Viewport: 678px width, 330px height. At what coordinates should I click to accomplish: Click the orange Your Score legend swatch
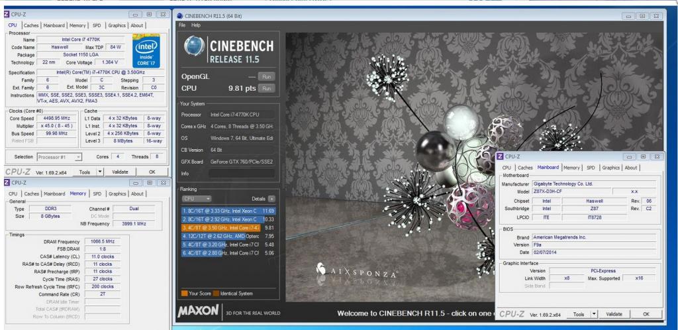184,294
